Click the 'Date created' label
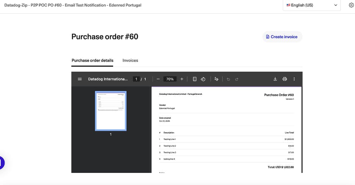Image resolution: width=355 pixels, height=185 pixels. (165, 118)
